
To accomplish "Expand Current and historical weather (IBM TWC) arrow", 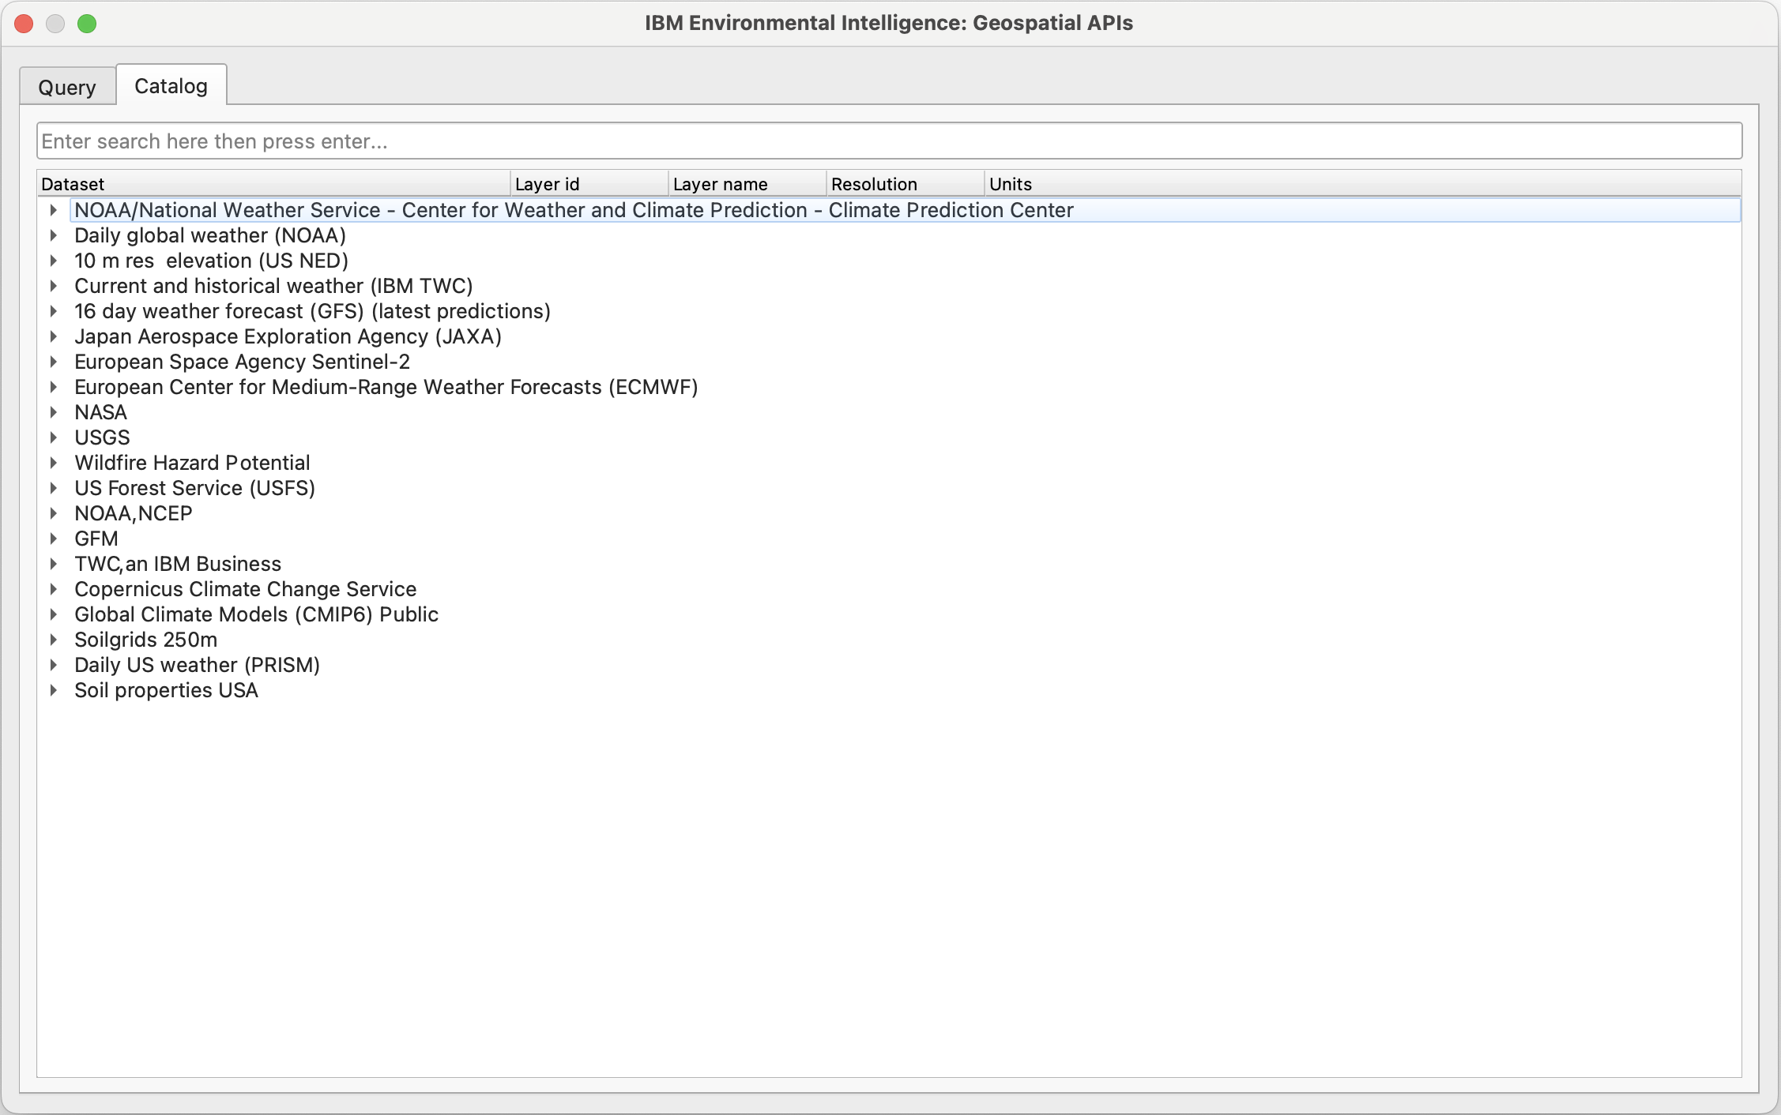I will pos(53,286).
